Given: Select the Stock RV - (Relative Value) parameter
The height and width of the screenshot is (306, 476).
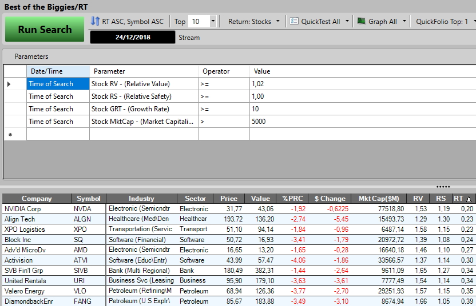Looking at the screenshot, I should [144, 83].
